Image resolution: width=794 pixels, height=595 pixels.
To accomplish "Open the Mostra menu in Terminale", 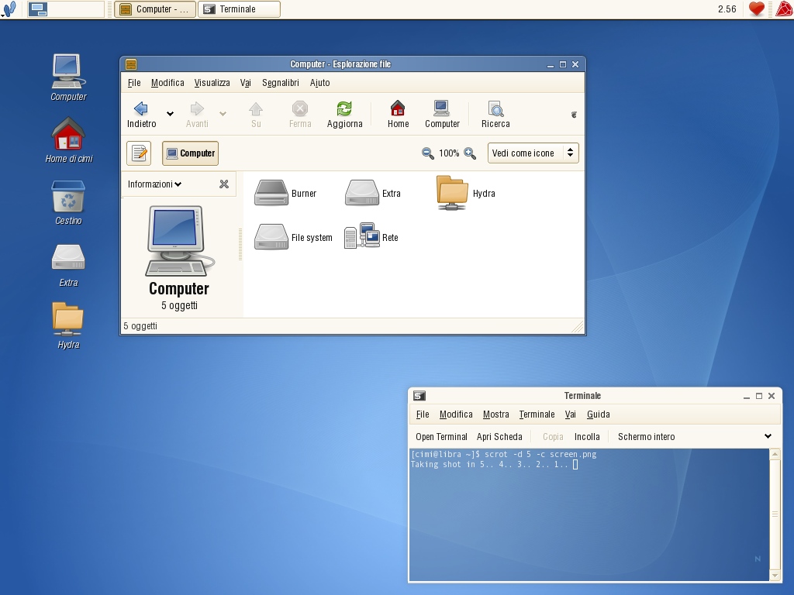I will 495,414.
